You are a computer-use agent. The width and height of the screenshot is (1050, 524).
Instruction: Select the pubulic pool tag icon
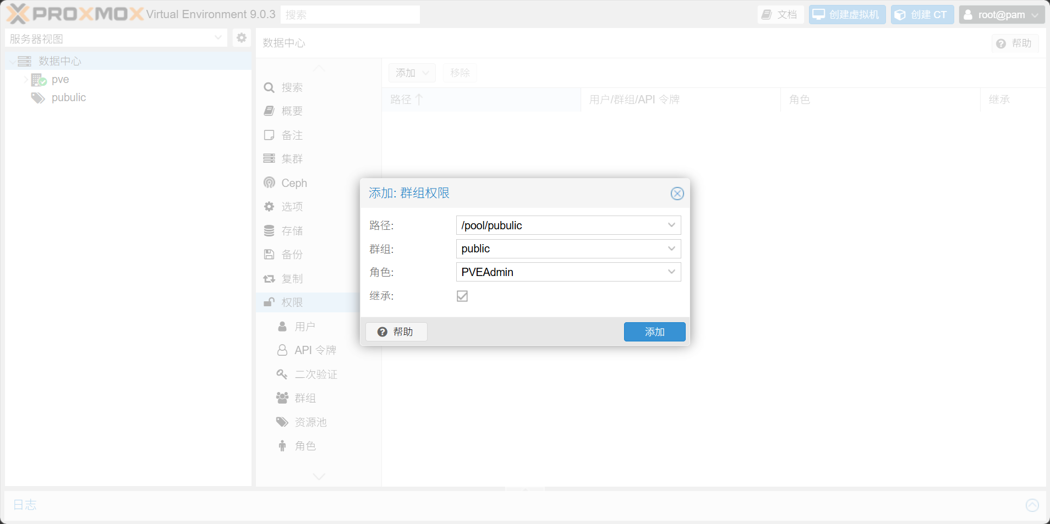(38, 98)
